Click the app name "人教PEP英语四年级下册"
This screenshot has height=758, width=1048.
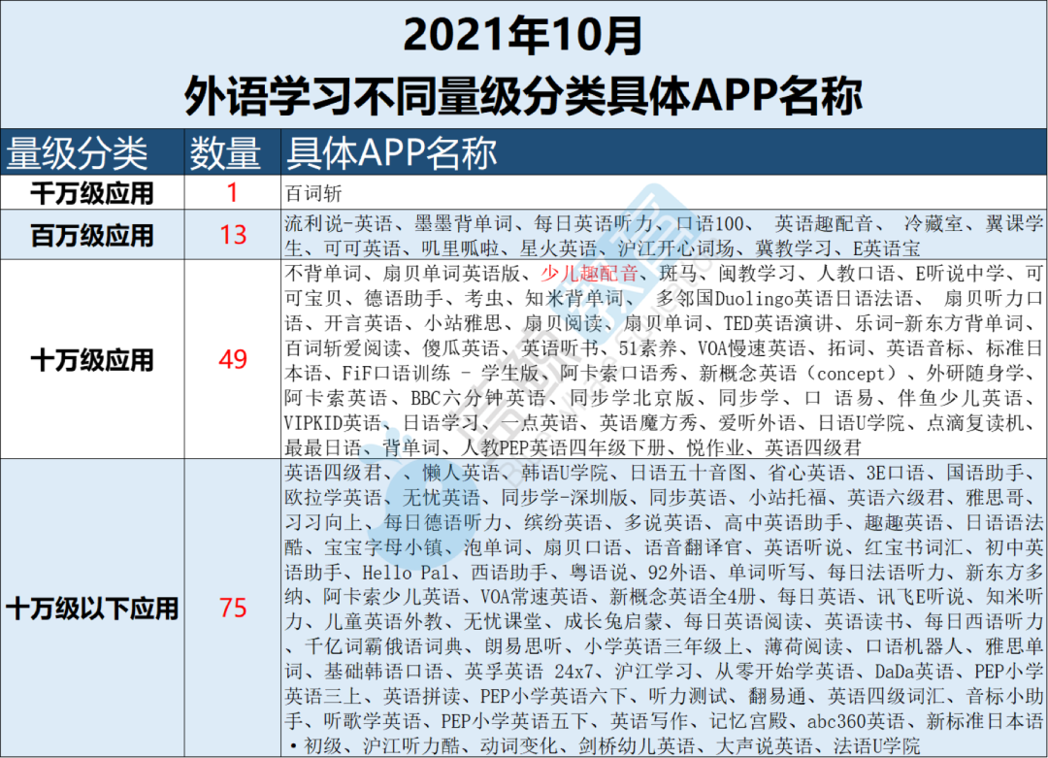coord(564,447)
